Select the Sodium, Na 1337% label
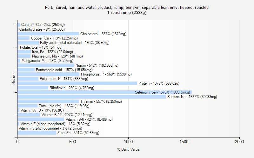This screenshot has height=158, width=254. tap(192, 97)
